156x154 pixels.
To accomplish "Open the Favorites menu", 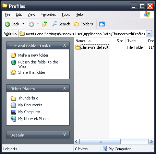I will [48, 14].
